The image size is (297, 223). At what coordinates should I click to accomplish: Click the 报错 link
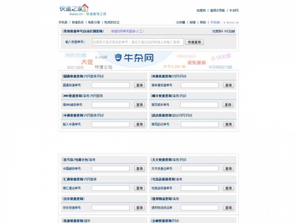coord(192,22)
